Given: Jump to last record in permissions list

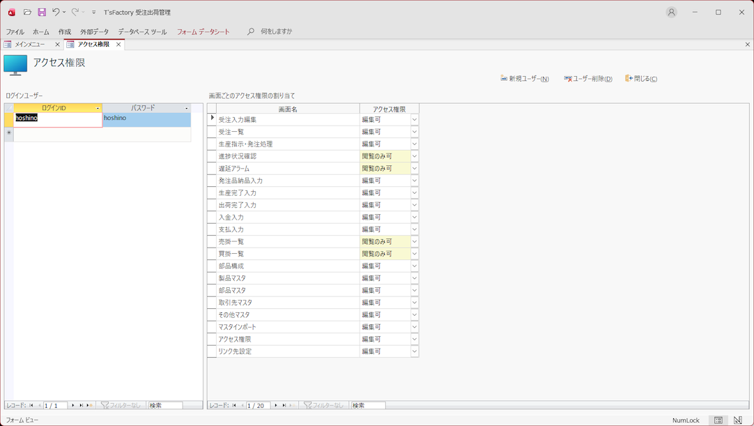Looking at the screenshot, I should pos(284,405).
